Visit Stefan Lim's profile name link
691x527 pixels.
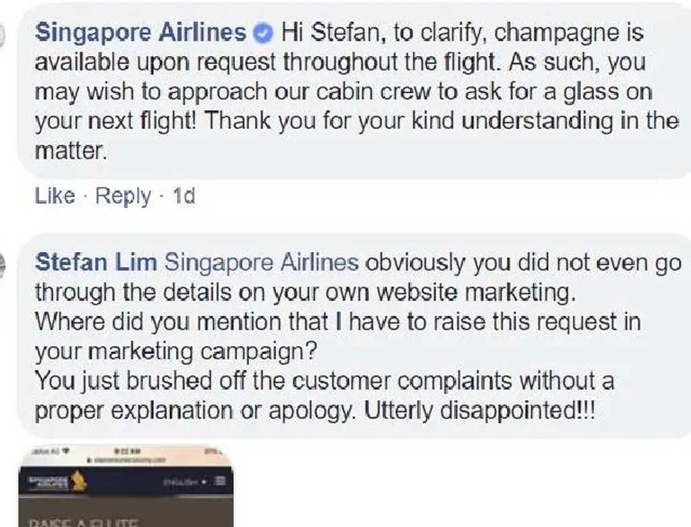click(x=96, y=262)
